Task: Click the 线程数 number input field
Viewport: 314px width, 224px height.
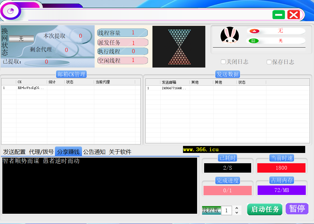Action: click(x=226, y=210)
